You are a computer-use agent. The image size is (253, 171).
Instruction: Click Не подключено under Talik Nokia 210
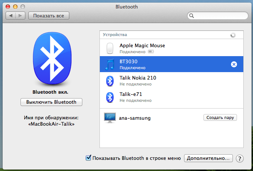[x=136, y=84]
